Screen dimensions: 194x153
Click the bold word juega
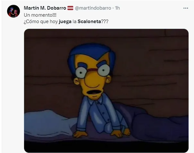(65, 21)
